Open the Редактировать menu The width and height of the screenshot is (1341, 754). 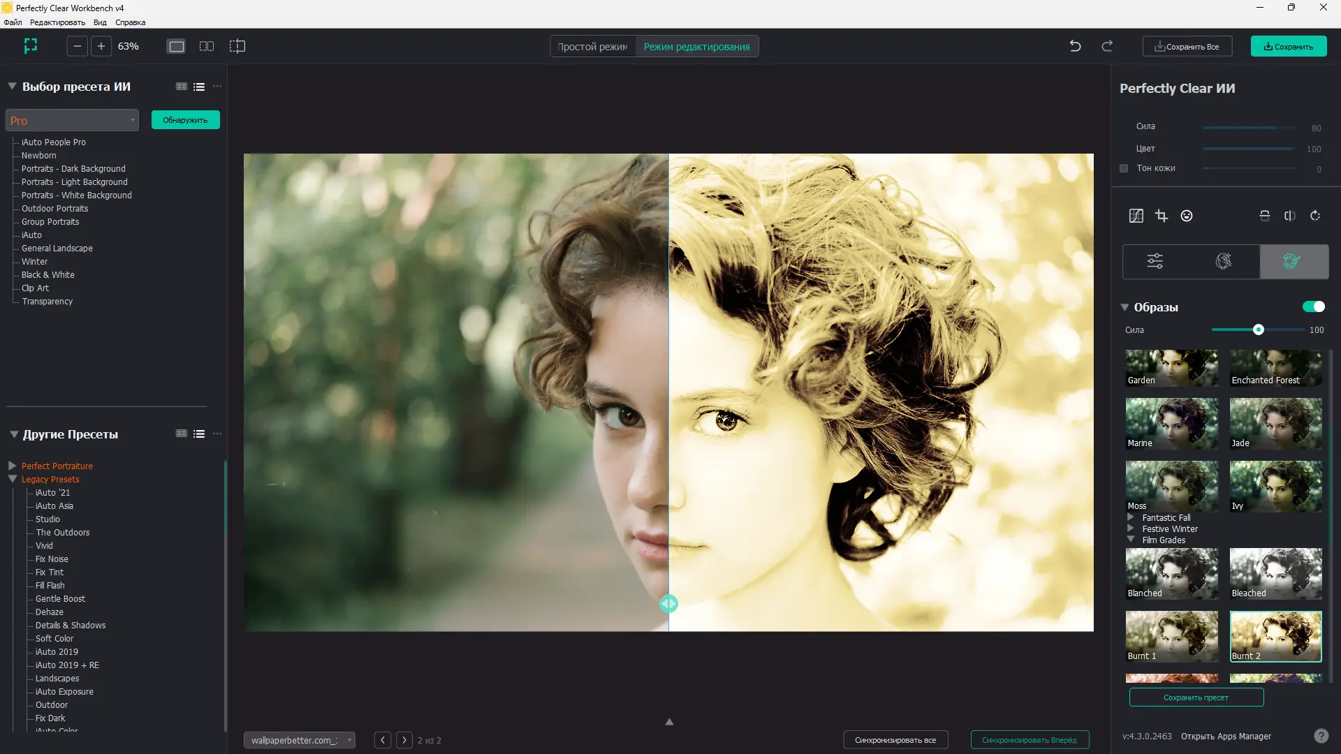(x=57, y=22)
